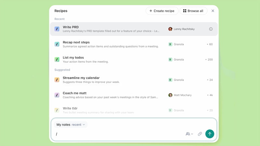Click the Create recipe button
Screen dimensions: 260x146
tap(162, 11)
